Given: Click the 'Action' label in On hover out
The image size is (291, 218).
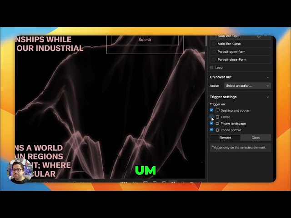Looking at the screenshot, I should tap(214, 86).
